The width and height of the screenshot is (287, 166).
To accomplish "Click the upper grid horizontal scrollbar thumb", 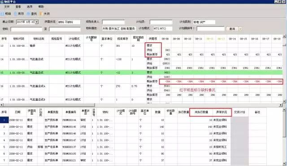I will tap(49, 105).
